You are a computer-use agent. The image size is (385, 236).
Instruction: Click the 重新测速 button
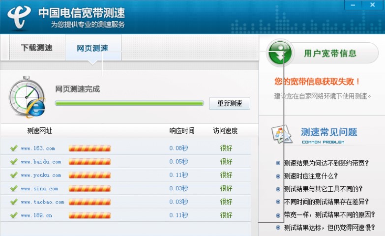click(x=230, y=103)
